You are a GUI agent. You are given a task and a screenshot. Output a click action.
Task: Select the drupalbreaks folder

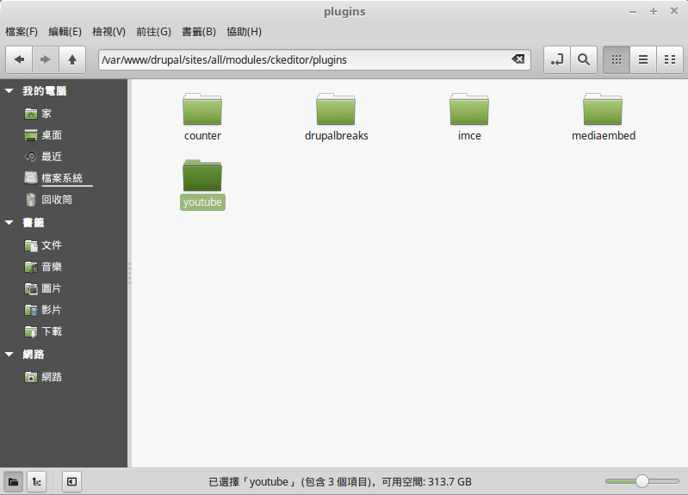[336, 109]
